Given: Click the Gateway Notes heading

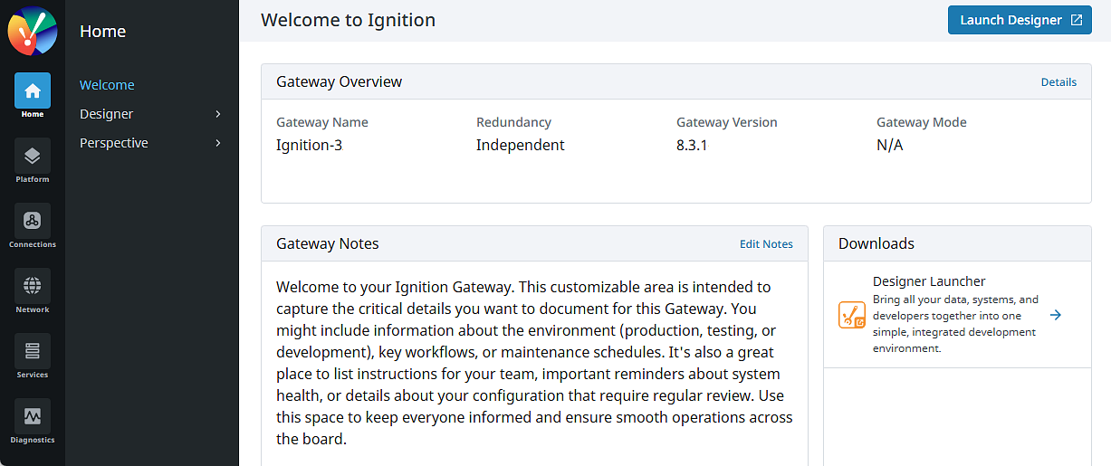Looking at the screenshot, I should pos(327,243).
